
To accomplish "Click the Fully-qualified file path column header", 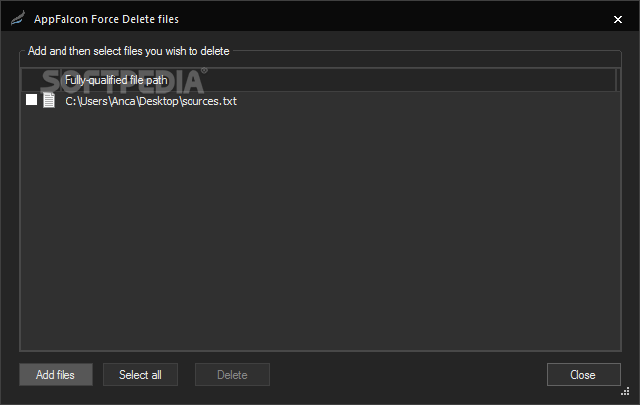I will pyautogui.click(x=338, y=80).
